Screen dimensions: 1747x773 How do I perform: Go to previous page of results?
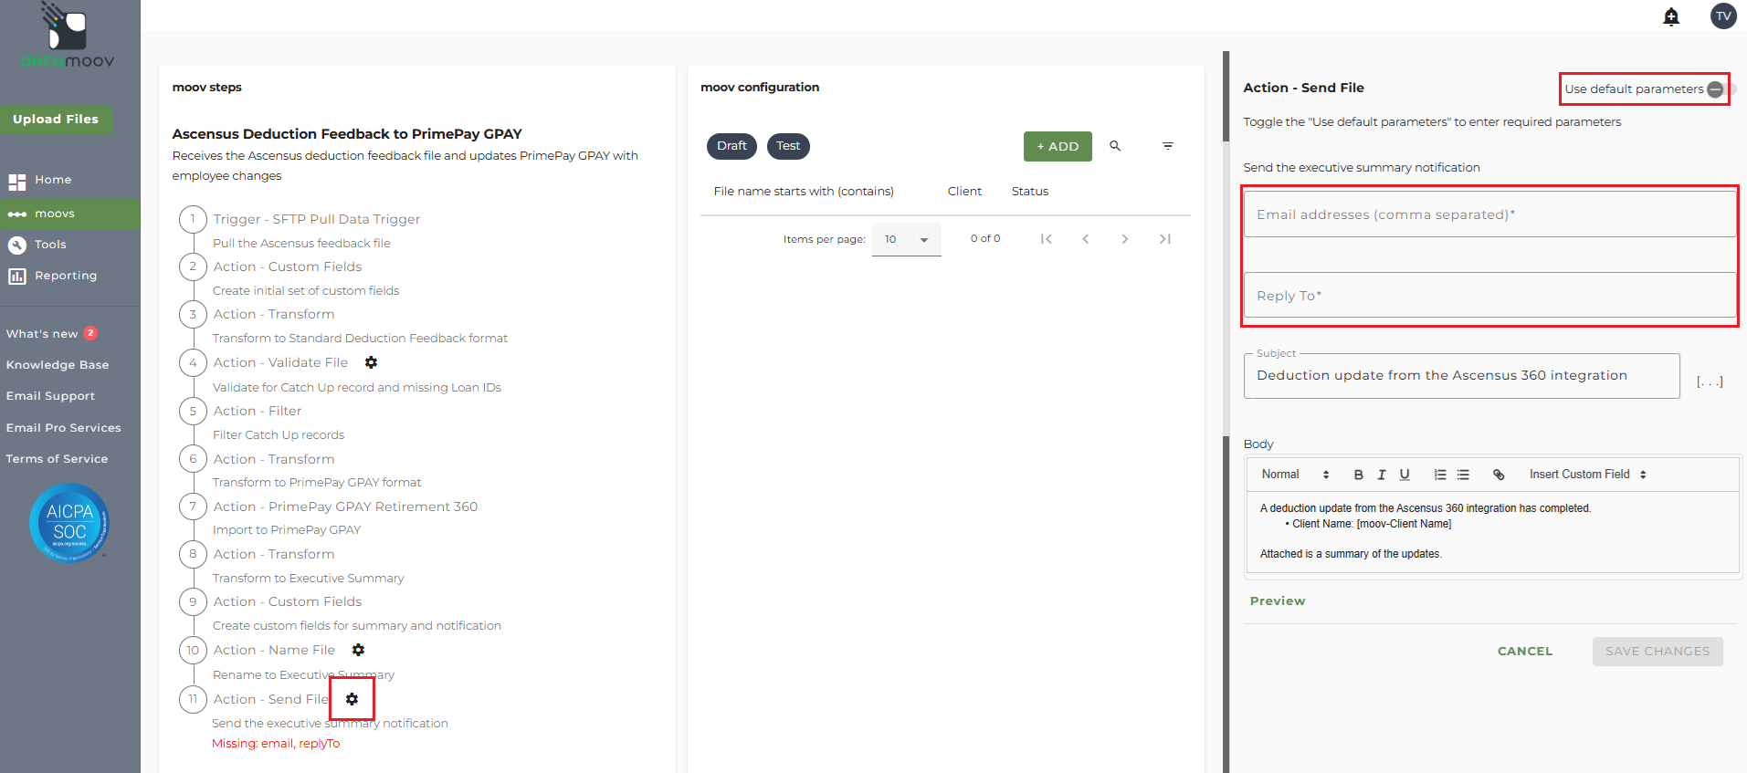[x=1086, y=239]
